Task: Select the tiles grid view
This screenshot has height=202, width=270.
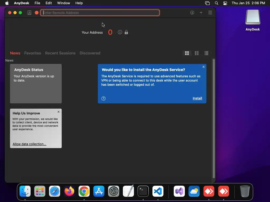Action: pyautogui.click(x=187, y=53)
